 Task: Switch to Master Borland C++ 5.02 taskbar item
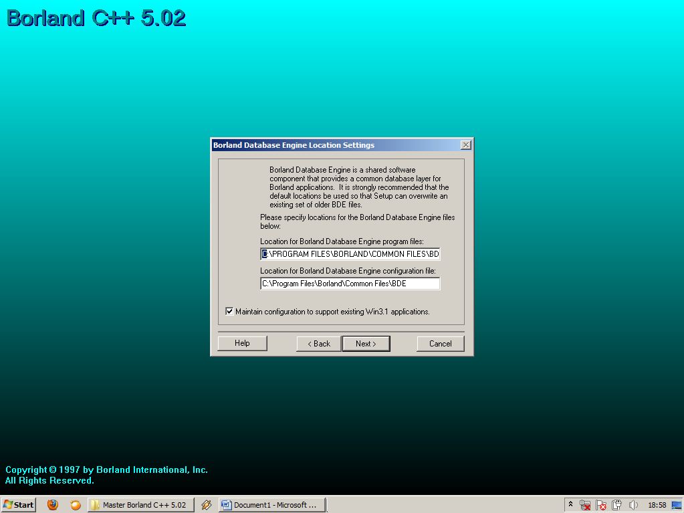click(140, 505)
